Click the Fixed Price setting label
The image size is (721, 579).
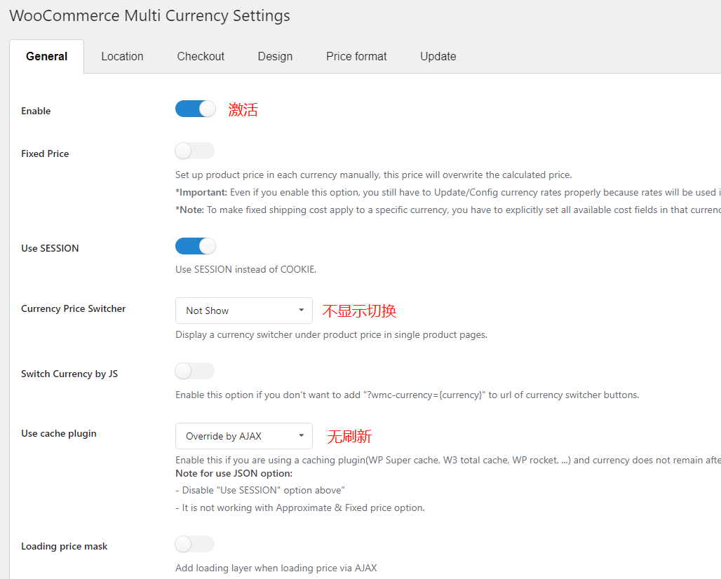click(x=45, y=154)
